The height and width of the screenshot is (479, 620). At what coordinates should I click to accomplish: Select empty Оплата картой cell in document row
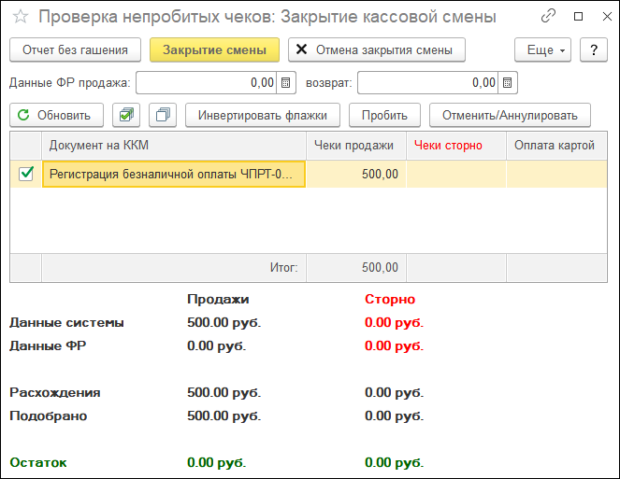(x=556, y=174)
